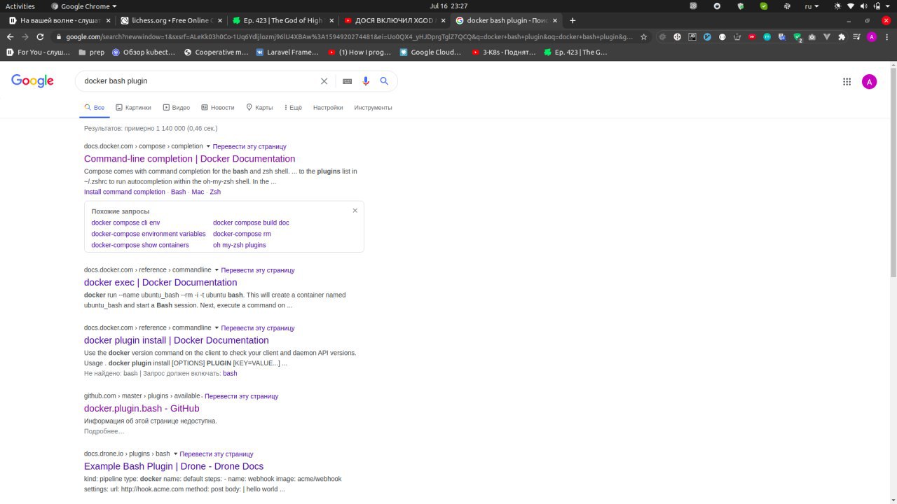The height and width of the screenshot is (504, 897).
Task: Open the green shield extension with badge
Action: point(797,37)
